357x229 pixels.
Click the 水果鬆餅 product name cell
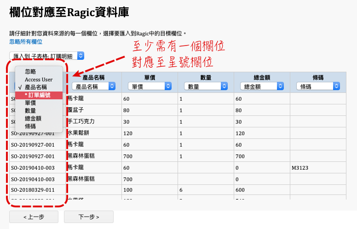pyautogui.click(x=93, y=133)
